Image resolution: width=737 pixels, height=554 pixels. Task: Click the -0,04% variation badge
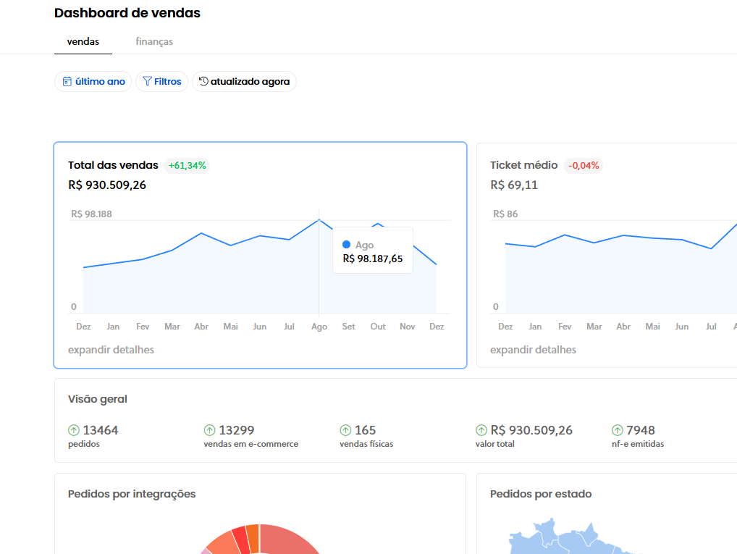pyautogui.click(x=583, y=165)
